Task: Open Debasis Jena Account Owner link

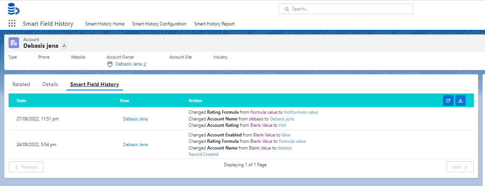Action: pos(129,64)
